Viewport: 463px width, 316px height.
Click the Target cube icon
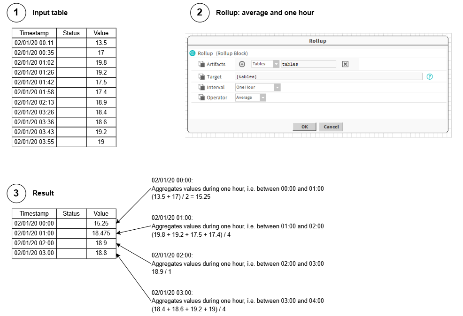click(201, 76)
